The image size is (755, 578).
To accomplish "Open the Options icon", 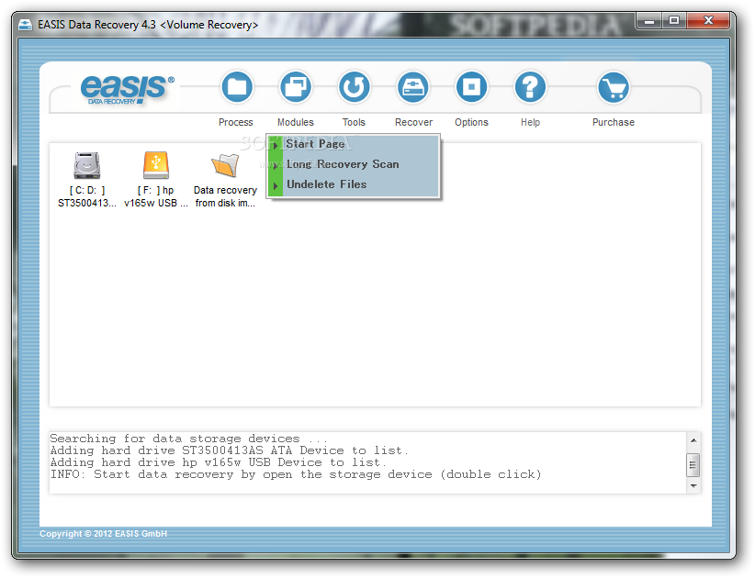I will [471, 87].
